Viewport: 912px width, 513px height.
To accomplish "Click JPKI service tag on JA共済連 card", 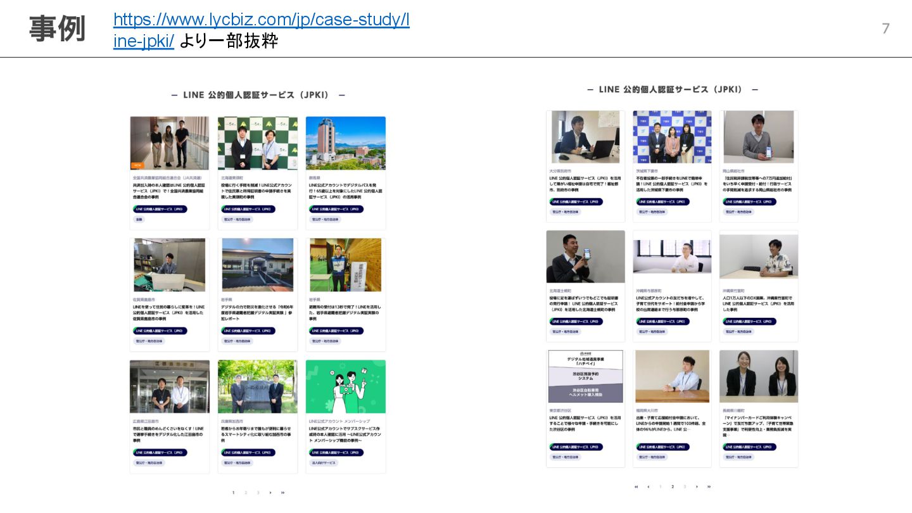I will (x=160, y=208).
